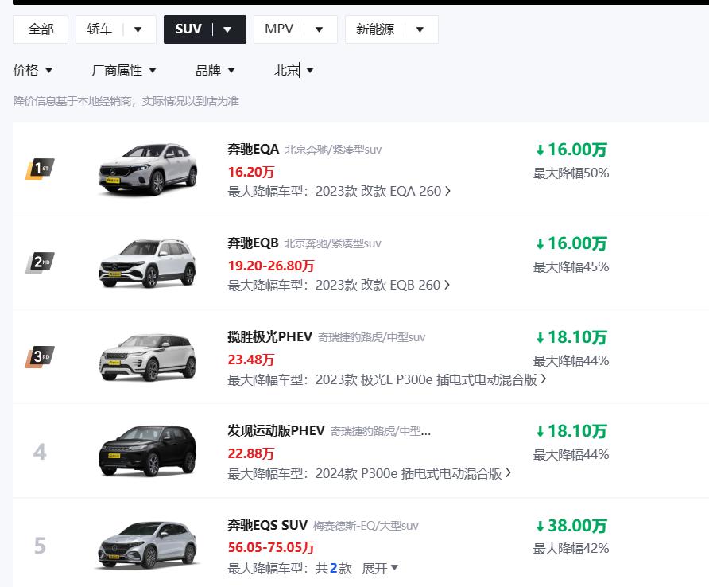The image size is (709, 587).
Task: Open the 奔驰EQS SUV car thumbnail
Action: point(148,545)
